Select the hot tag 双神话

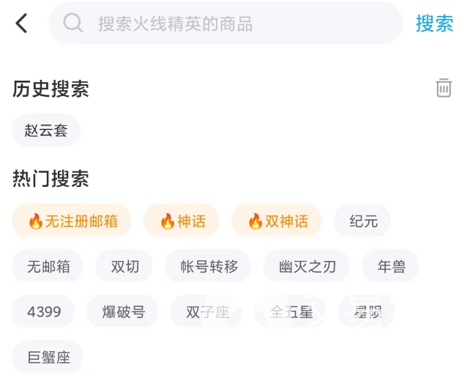tap(277, 221)
